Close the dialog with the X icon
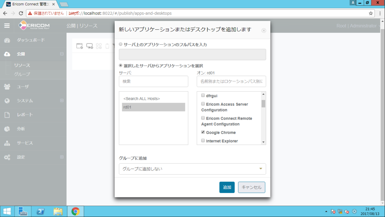385x217 pixels. point(264,30)
